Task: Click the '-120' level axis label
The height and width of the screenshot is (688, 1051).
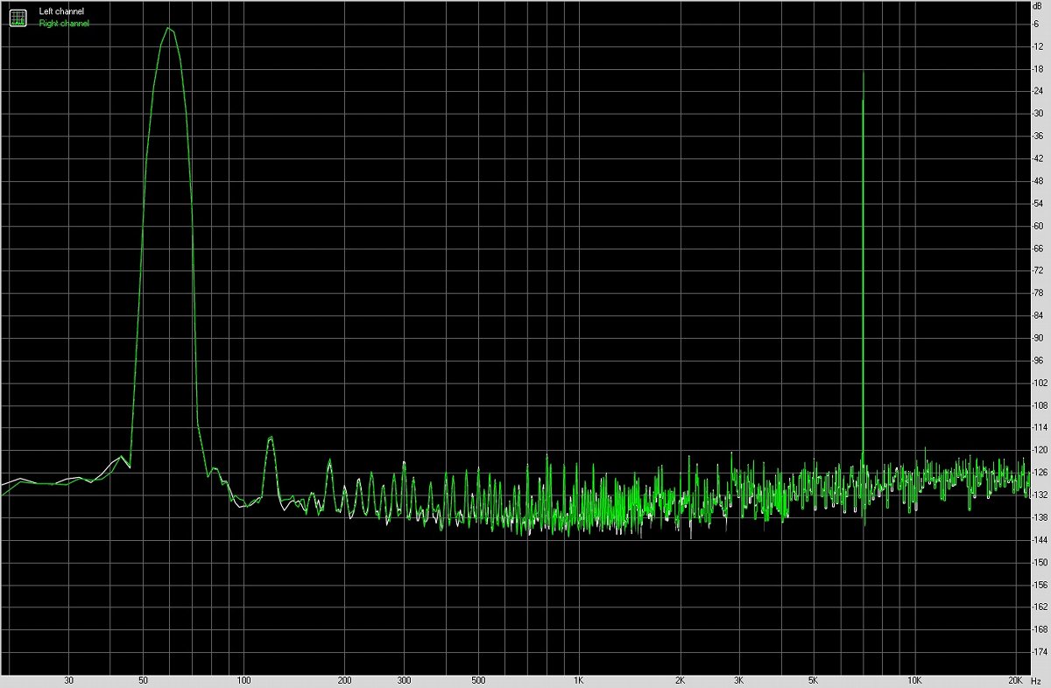Action: click(1040, 450)
